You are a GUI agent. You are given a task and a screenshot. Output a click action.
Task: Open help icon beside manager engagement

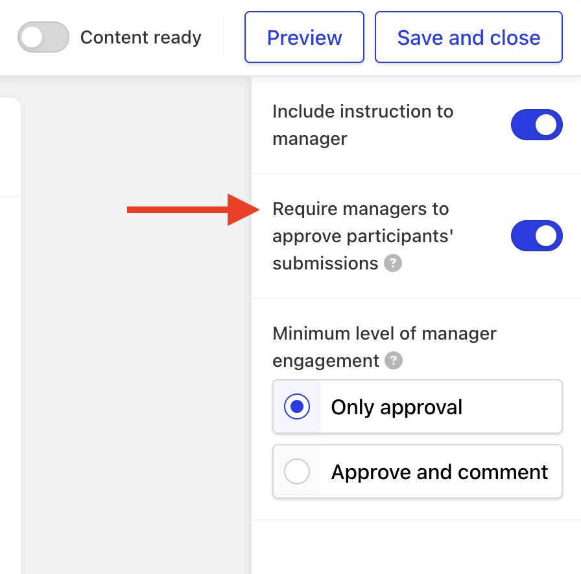394,360
